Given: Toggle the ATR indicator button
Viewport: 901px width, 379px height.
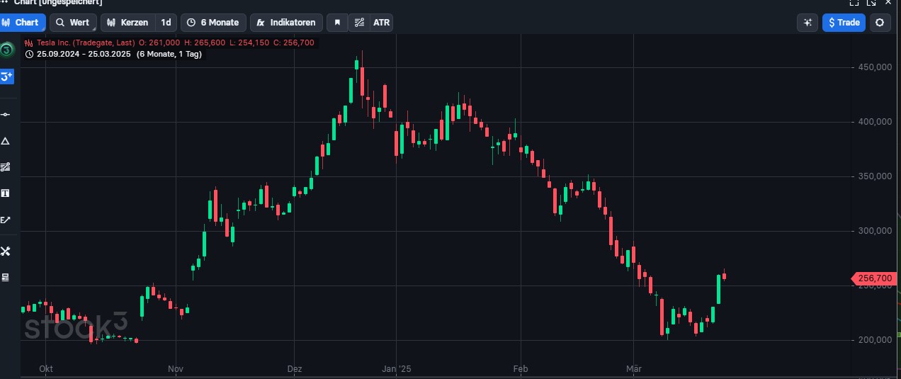Looking at the screenshot, I should click(x=381, y=23).
